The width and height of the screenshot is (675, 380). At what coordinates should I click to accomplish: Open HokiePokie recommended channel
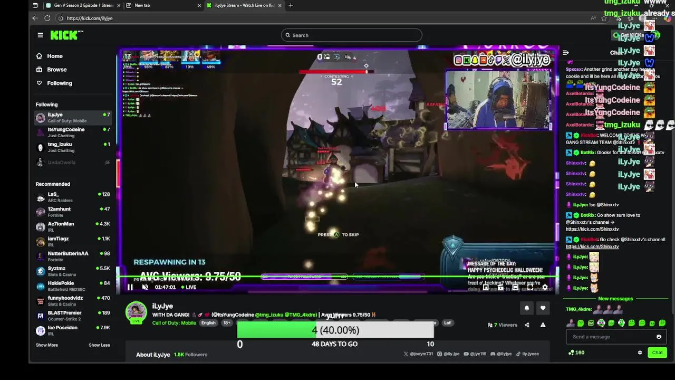(73, 286)
